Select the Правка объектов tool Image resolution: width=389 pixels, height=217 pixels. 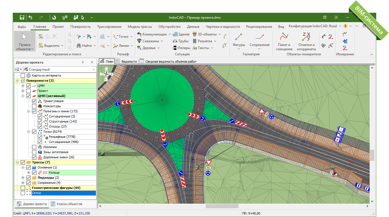25,41
